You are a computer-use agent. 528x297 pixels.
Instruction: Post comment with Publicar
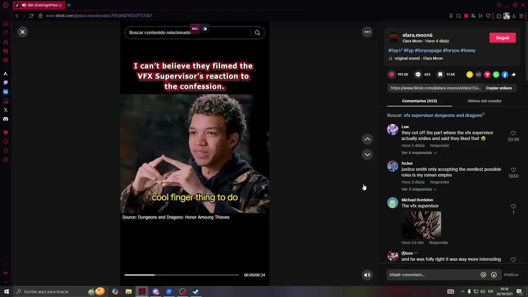(511, 275)
